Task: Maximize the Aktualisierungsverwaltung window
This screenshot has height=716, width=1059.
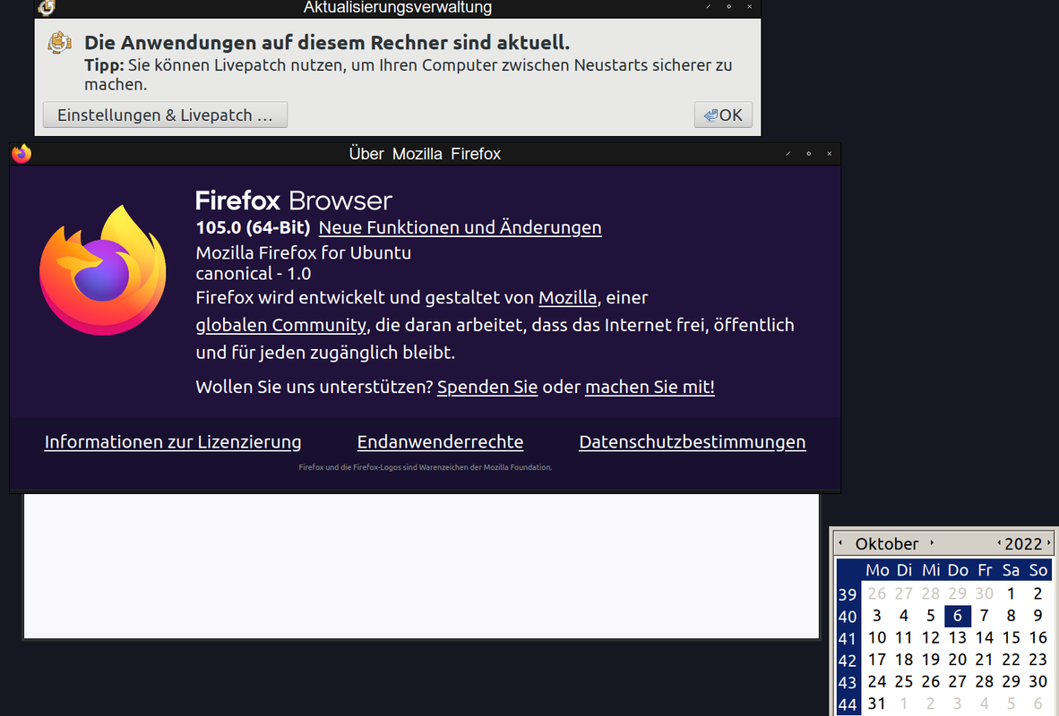Action: [x=728, y=7]
